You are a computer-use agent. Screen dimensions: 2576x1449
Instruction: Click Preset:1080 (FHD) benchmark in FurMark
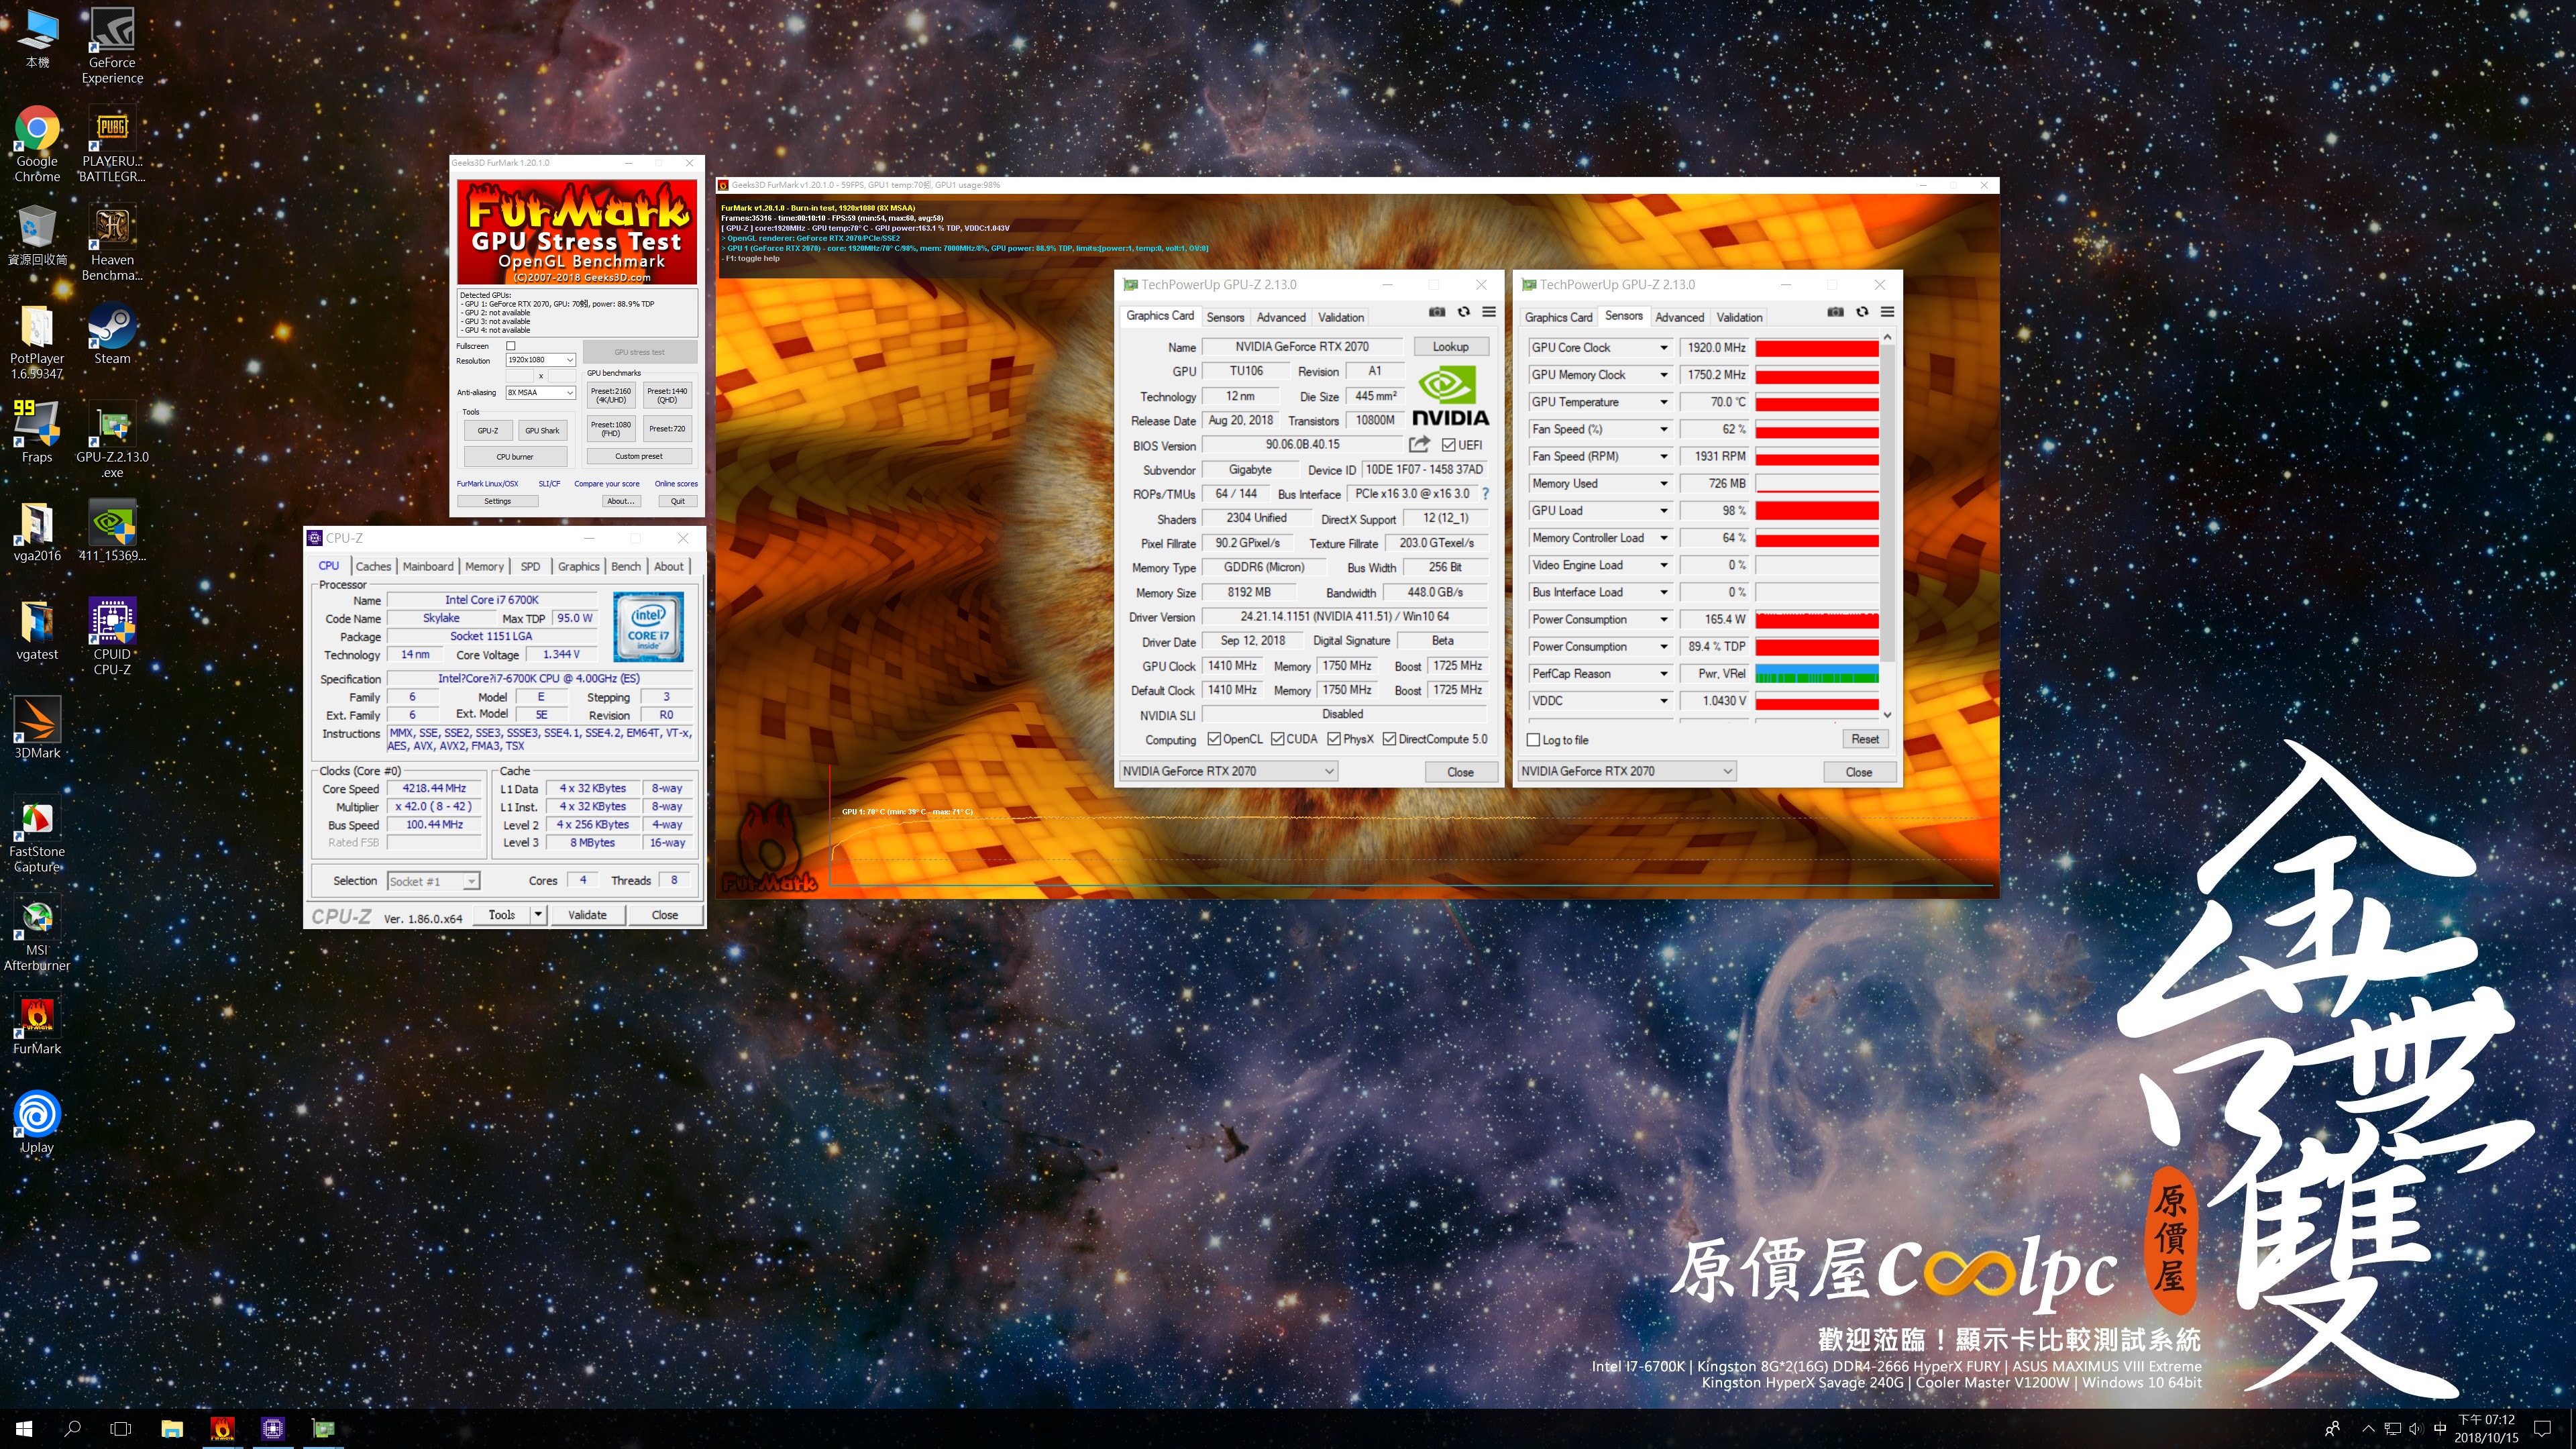611,429
